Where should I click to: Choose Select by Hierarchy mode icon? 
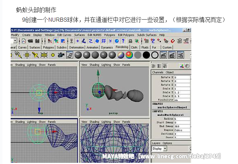coord(50,41)
